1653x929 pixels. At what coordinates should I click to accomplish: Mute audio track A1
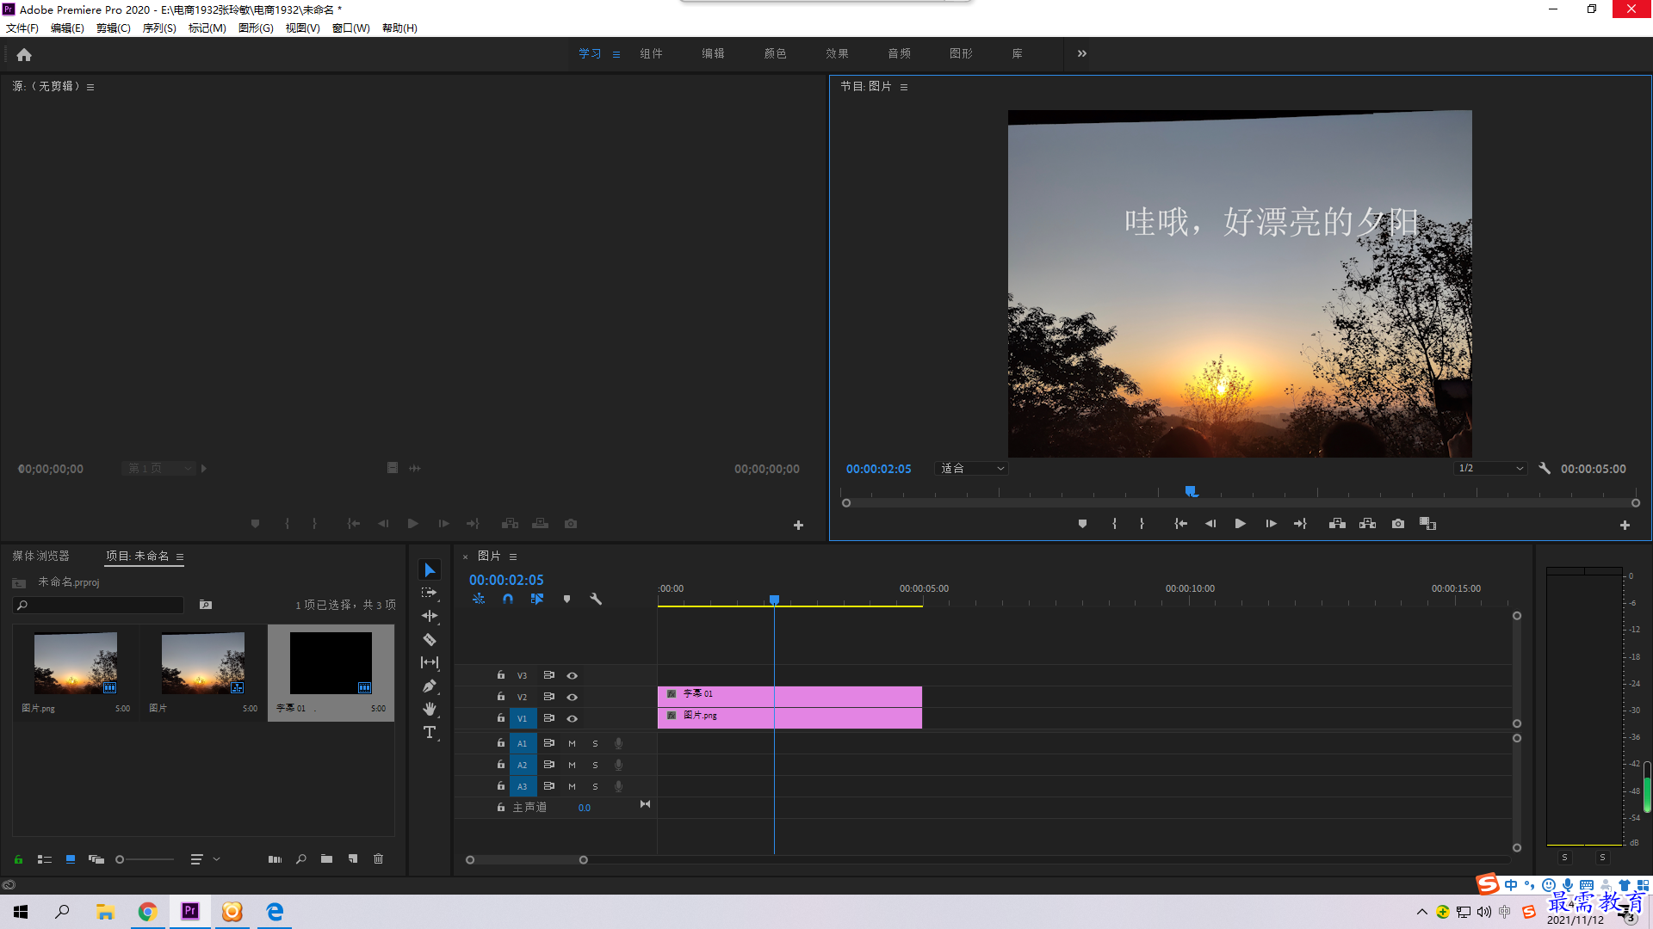coord(572,743)
